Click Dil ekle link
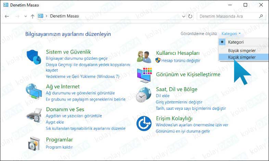269x161 pixels. 163,96
